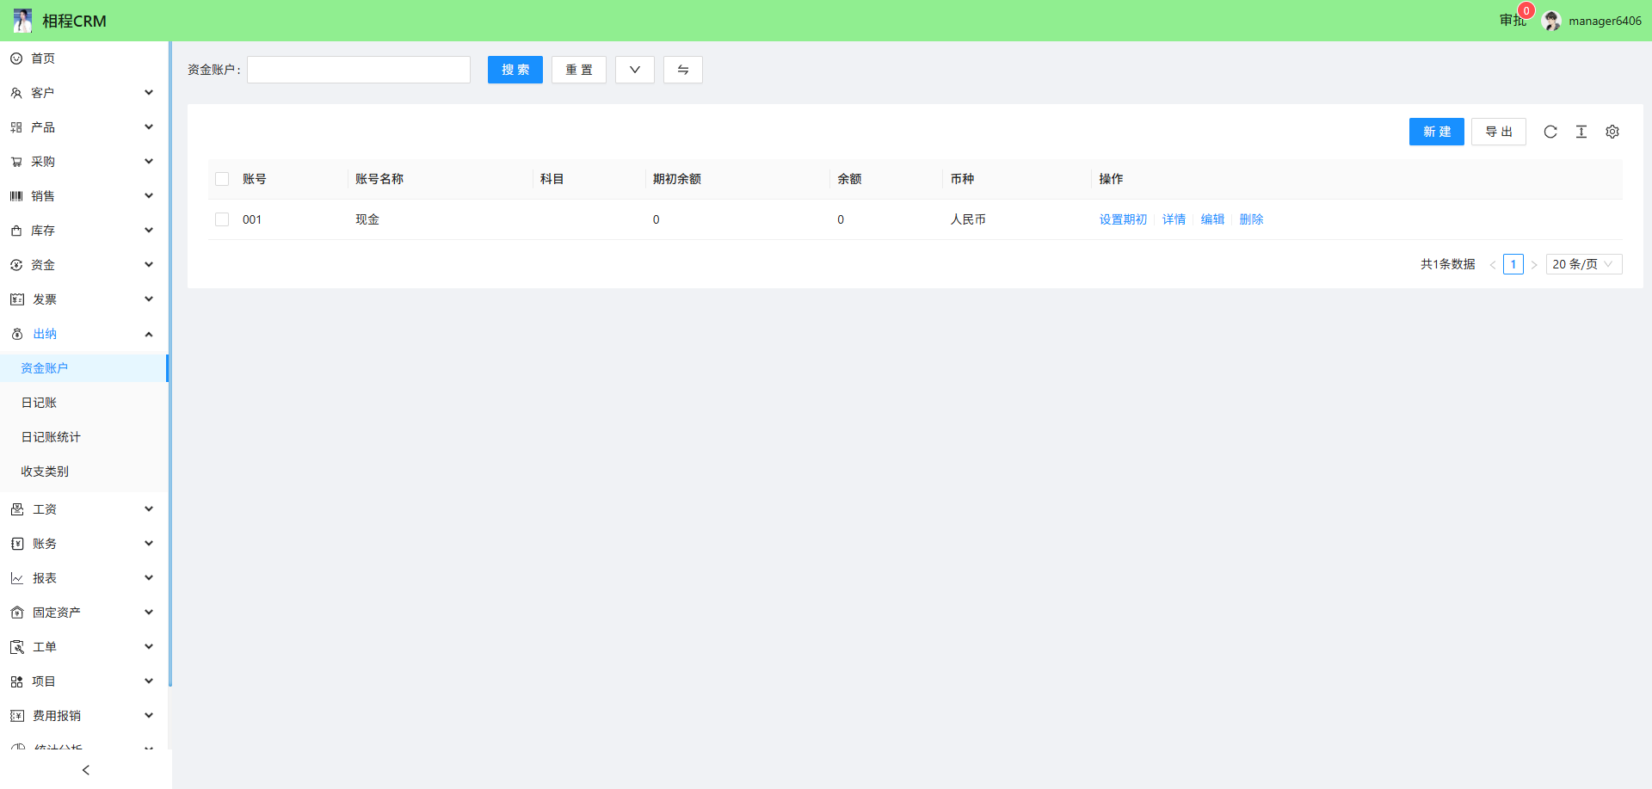Expand the 客户 sidebar menu
This screenshot has height=789, width=1652.
point(82,93)
